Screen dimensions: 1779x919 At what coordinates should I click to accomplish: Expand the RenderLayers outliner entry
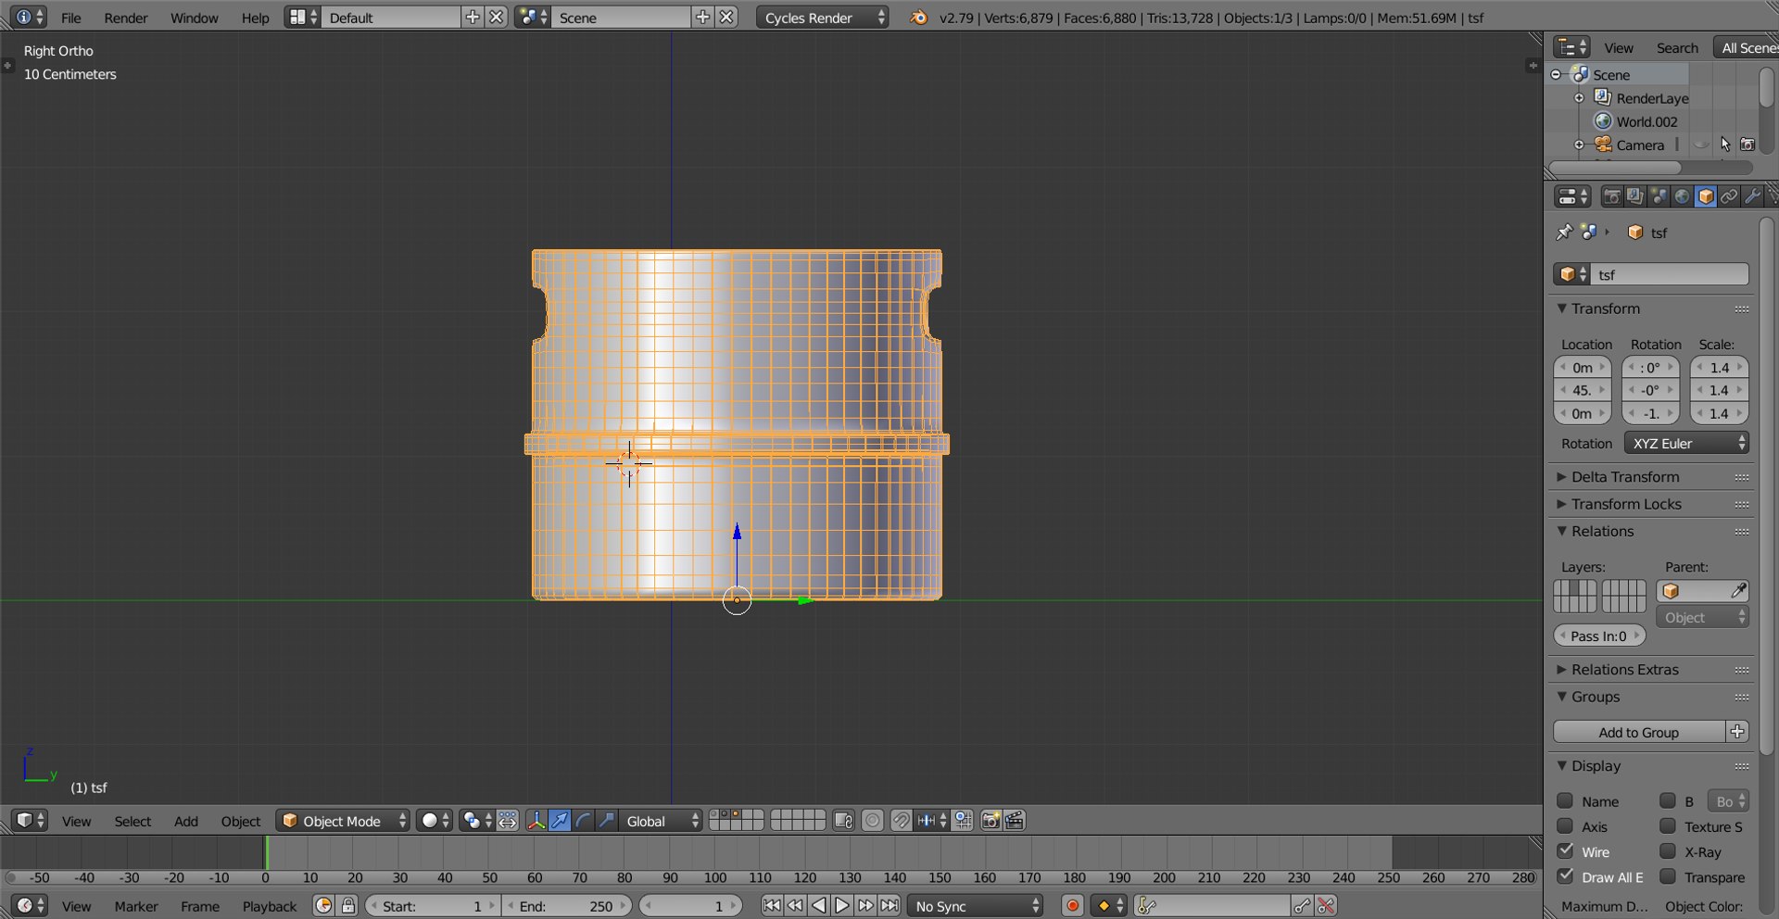point(1580,97)
